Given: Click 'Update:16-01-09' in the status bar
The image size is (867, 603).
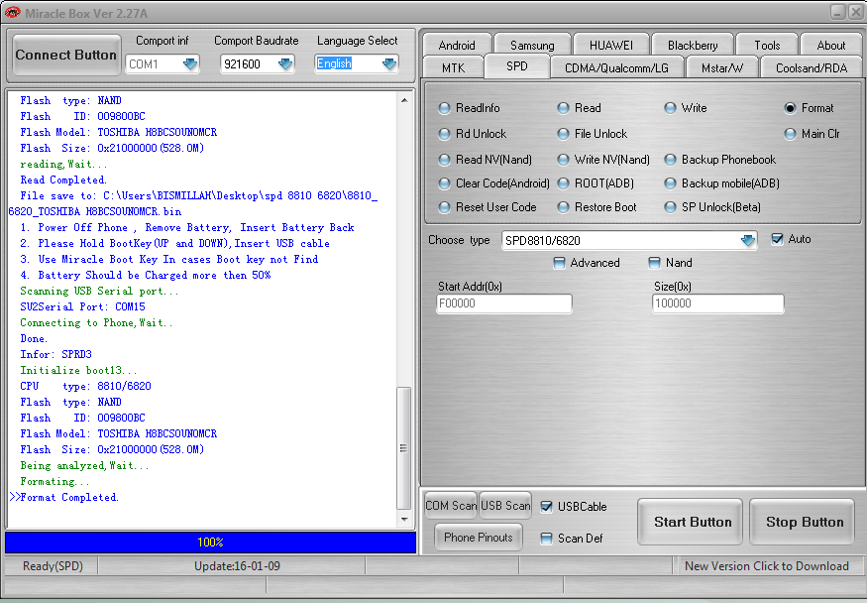Looking at the screenshot, I should pyautogui.click(x=237, y=566).
